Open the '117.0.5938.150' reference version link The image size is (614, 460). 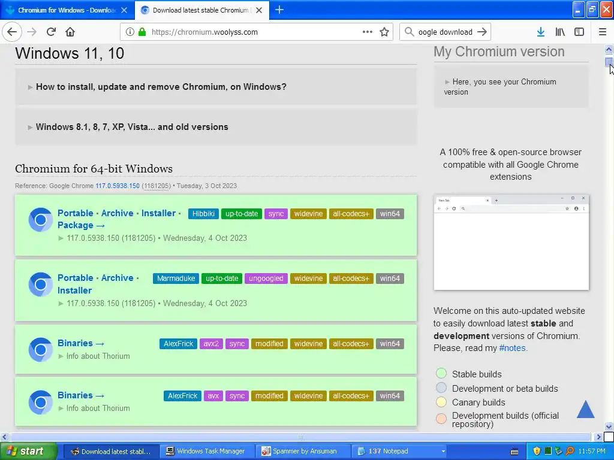click(x=118, y=186)
